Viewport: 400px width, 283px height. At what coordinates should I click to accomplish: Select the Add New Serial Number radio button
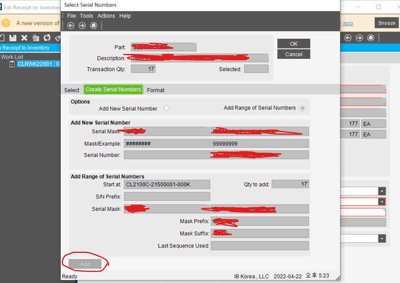tap(167, 108)
